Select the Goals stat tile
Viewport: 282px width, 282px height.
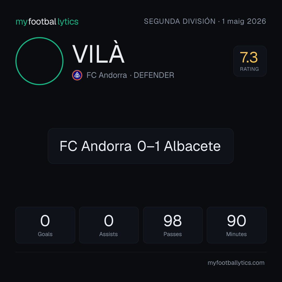pos(45,225)
